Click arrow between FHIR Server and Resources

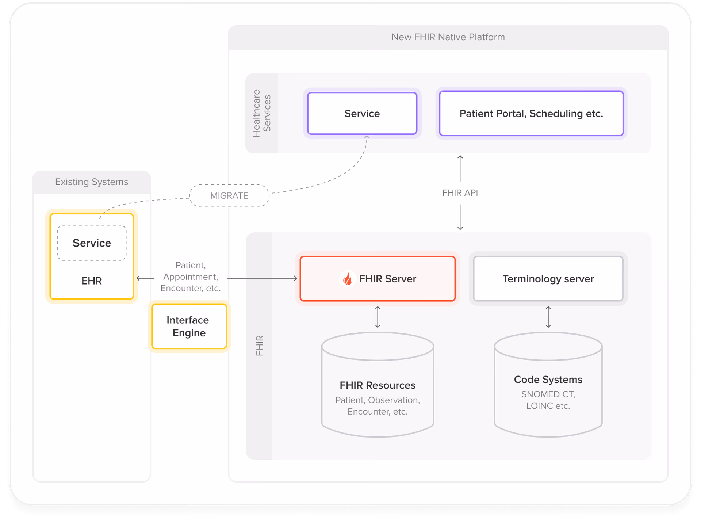click(x=378, y=317)
